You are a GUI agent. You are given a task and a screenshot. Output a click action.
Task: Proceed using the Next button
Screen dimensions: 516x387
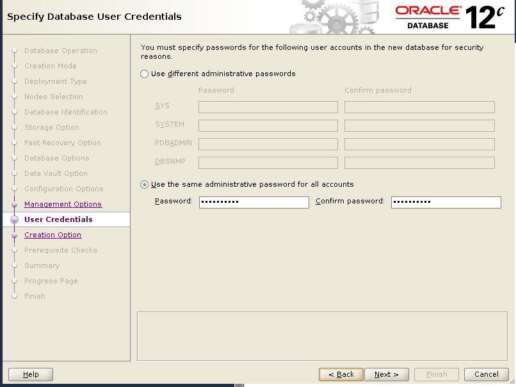point(387,374)
